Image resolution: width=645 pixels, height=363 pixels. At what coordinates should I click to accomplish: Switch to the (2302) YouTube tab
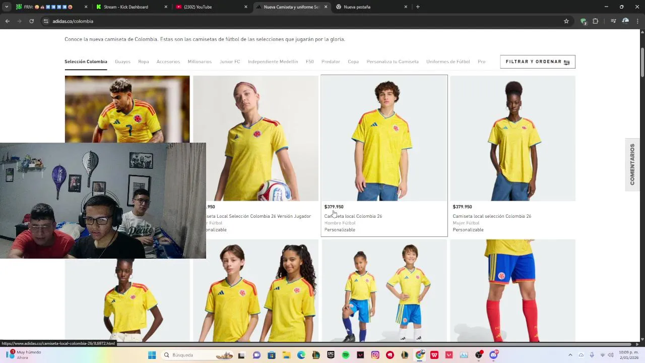pyautogui.click(x=212, y=7)
